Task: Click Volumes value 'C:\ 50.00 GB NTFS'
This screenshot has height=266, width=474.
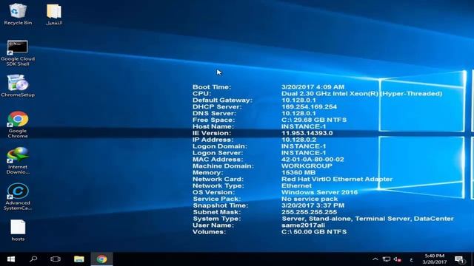Action: pos(314,232)
